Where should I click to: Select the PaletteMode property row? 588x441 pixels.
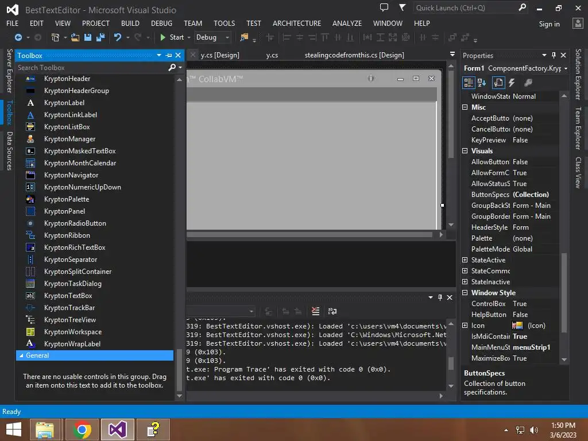510,249
